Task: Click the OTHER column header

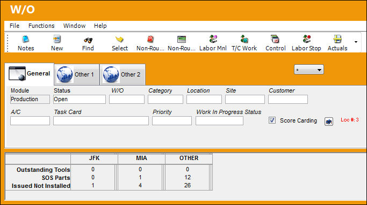Action: tap(189, 158)
